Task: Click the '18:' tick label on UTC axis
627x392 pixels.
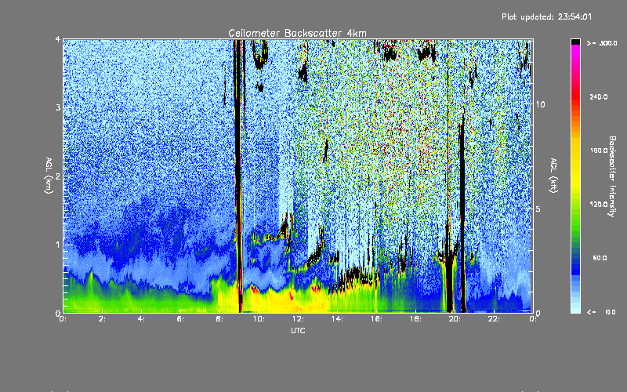Action: pos(415,319)
